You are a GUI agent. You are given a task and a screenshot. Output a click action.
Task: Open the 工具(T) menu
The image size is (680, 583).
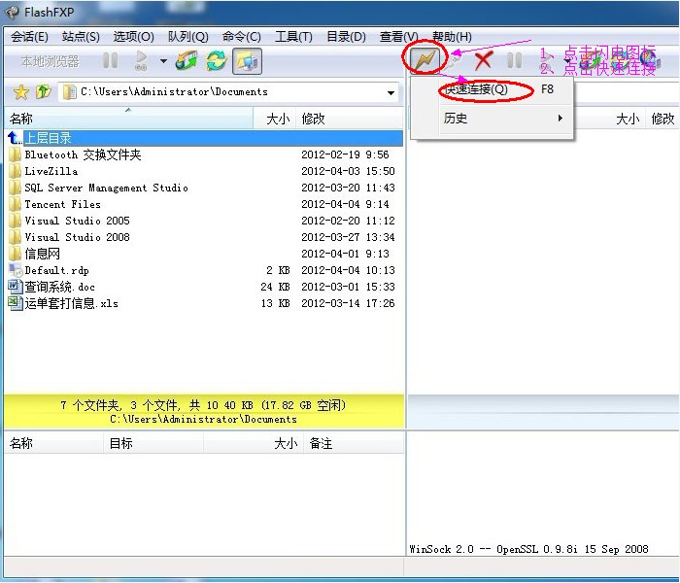point(293,37)
